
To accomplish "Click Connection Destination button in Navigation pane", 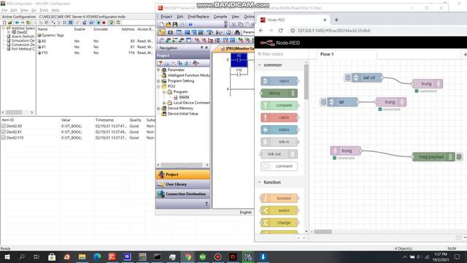I will pyautogui.click(x=182, y=194).
